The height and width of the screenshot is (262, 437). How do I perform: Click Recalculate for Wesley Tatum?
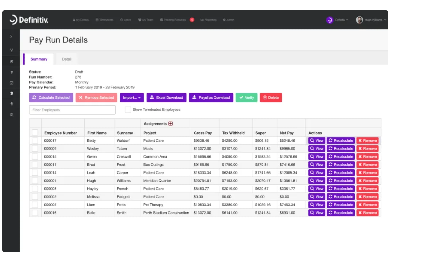341,149
